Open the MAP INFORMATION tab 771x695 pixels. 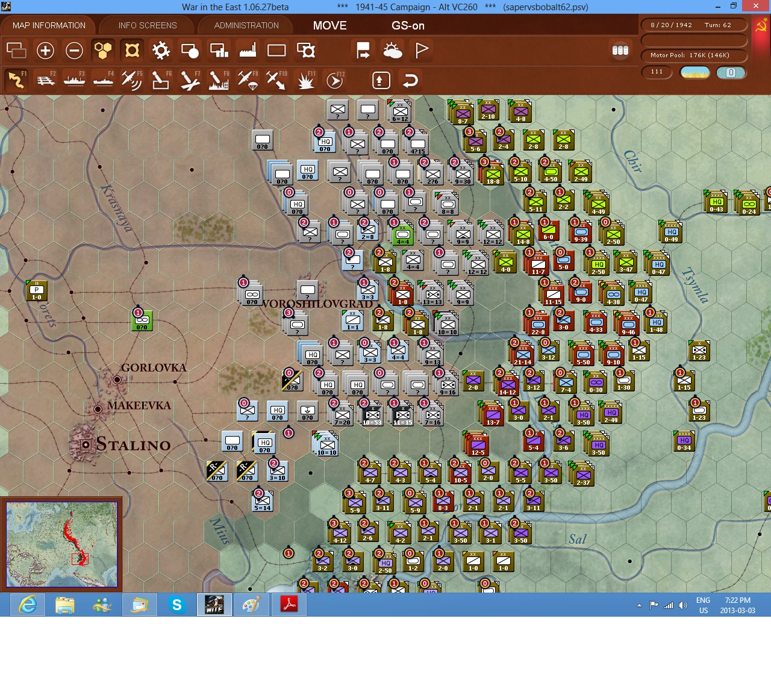point(49,25)
